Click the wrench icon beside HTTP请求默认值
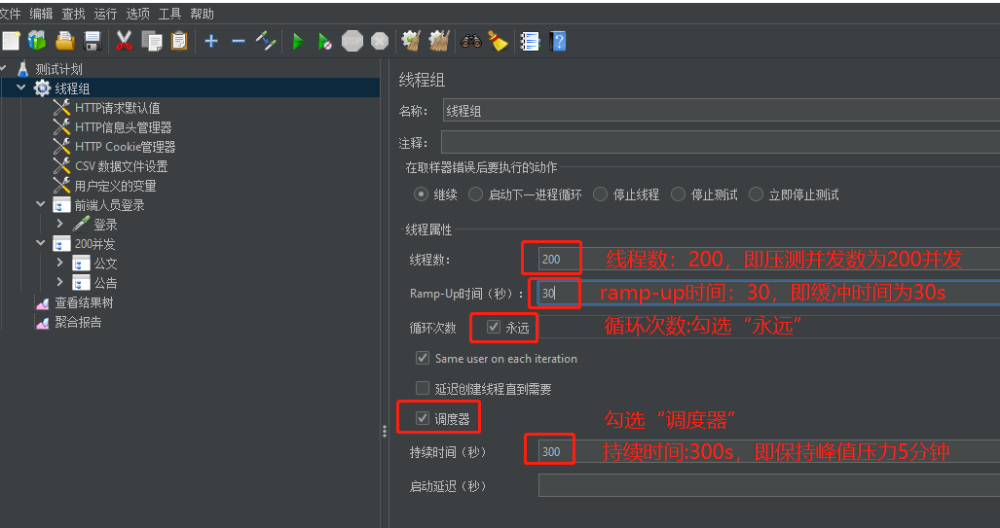1000x528 pixels. pos(61,108)
